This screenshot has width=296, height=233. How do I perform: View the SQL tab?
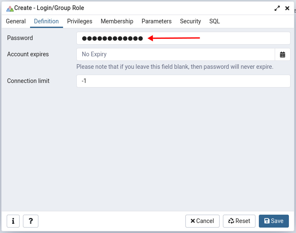(x=215, y=21)
